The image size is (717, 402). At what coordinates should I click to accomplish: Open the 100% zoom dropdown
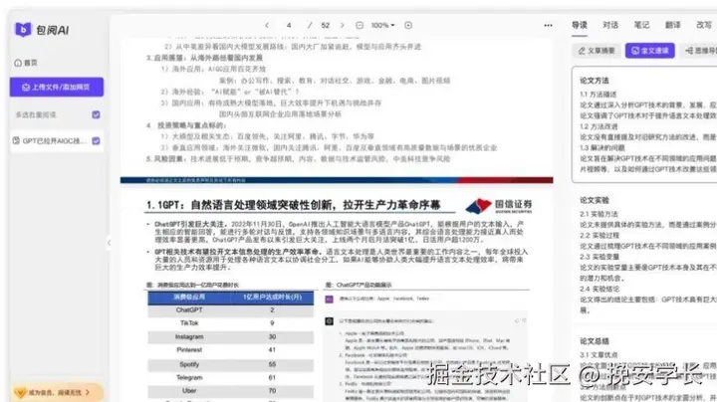click(x=382, y=25)
